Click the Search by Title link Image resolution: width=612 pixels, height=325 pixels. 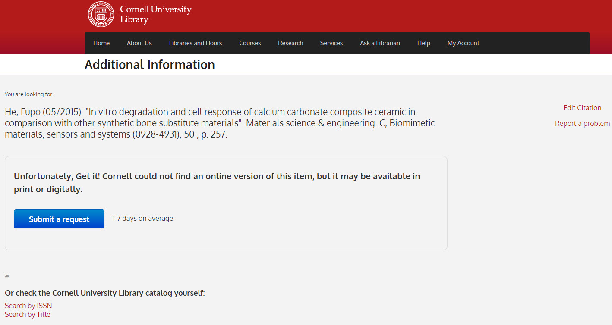[x=28, y=314]
